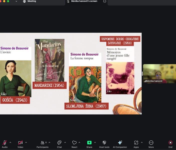This screenshot has height=150, width=176.
Task: Expand the arrow next to Participants
Action: coord(49,142)
